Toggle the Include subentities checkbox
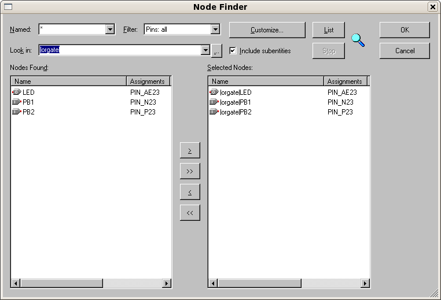The image size is (441, 300). [x=233, y=51]
